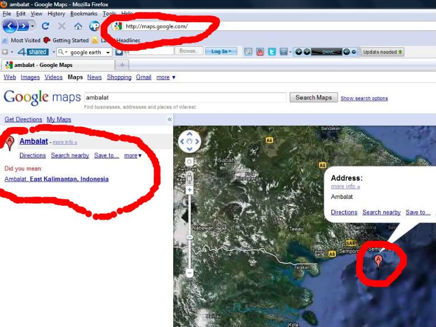Open the File menu
The width and height of the screenshot is (436, 327).
tap(7, 14)
